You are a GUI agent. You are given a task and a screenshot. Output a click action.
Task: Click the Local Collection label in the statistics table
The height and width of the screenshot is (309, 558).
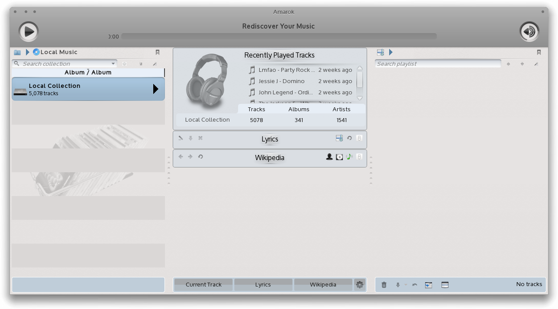click(207, 120)
